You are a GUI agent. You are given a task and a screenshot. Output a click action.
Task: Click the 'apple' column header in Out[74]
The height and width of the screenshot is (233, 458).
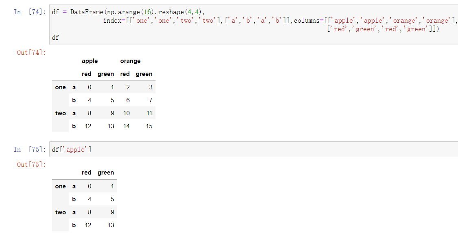tap(90, 61)
